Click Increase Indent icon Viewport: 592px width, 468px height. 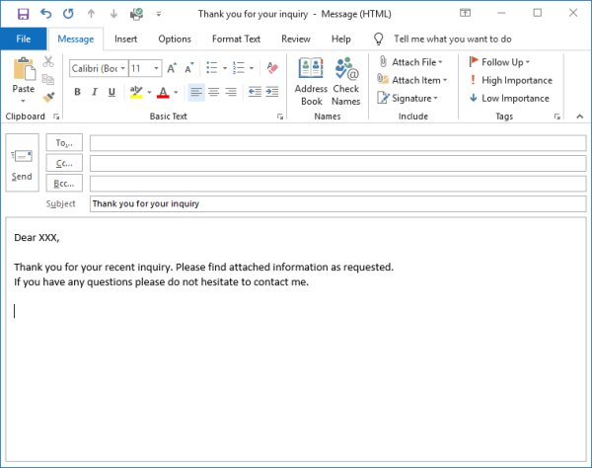point(272,92)
